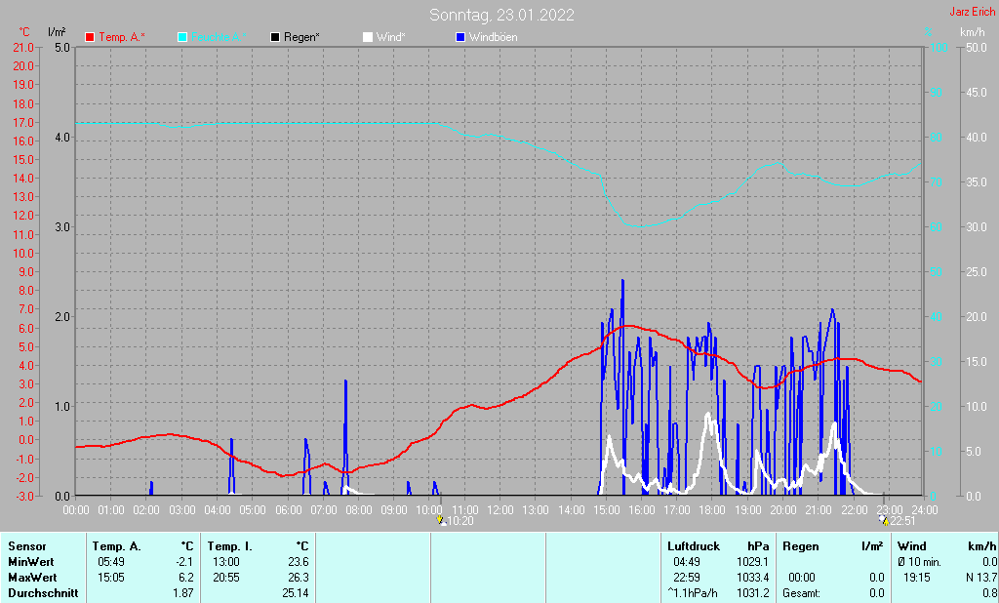
Task: Click the 'Jarz Erich' name in red
Action: coord(973,12)
